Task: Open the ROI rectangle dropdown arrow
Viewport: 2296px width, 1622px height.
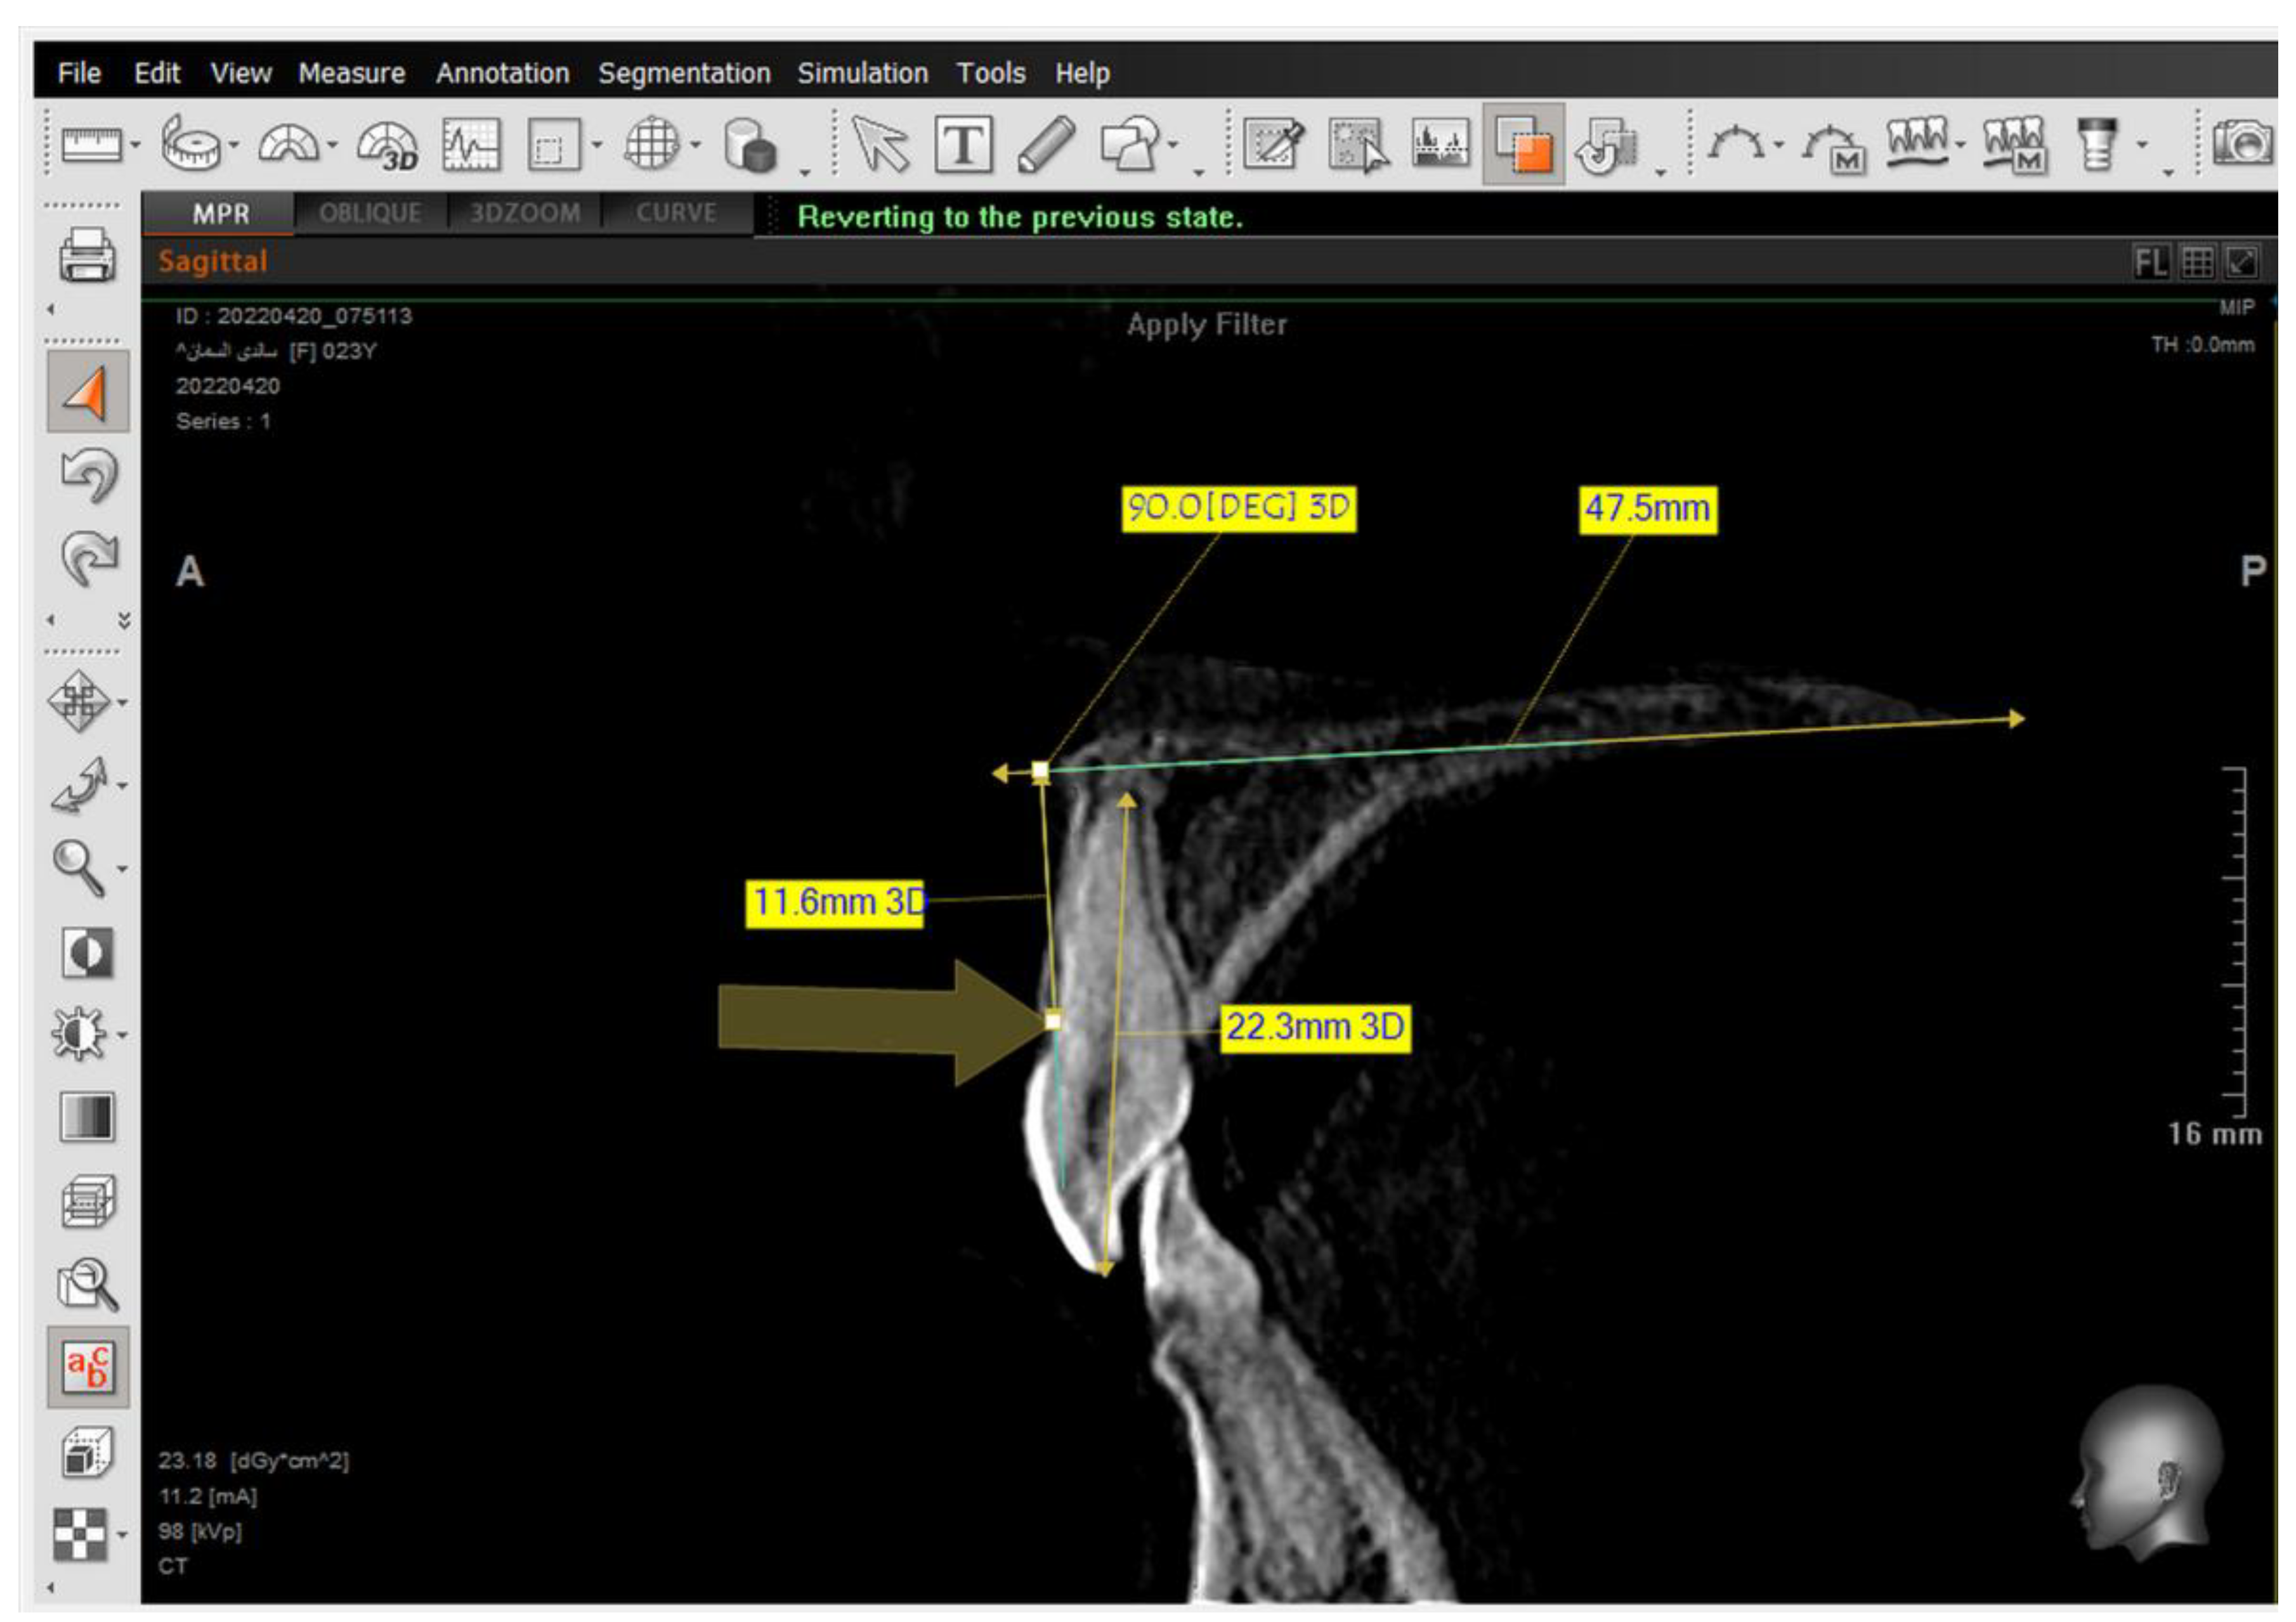Action: click(597, 146)
